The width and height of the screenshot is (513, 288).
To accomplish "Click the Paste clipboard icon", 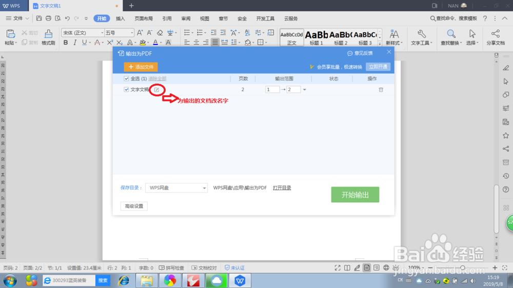I will coord(10,34).
